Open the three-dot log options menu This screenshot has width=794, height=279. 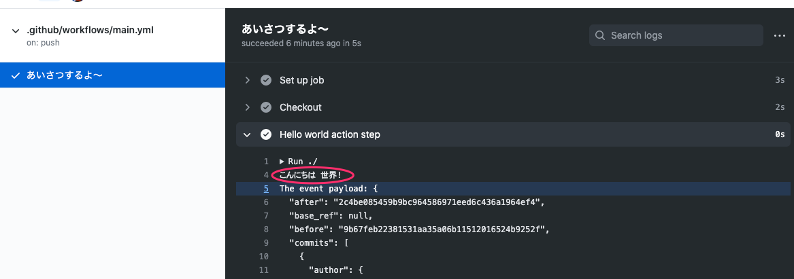tap(779, 35)
